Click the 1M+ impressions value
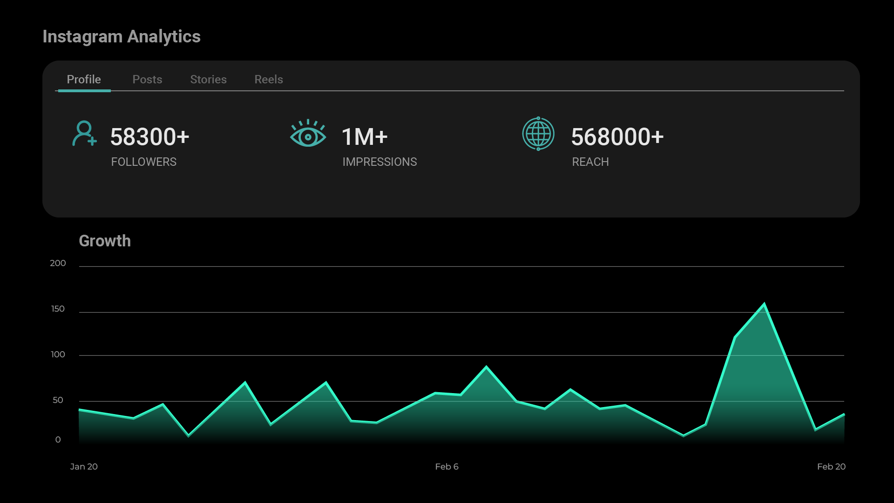The width and height of the screenshot is (894, 503). [365, 137]
